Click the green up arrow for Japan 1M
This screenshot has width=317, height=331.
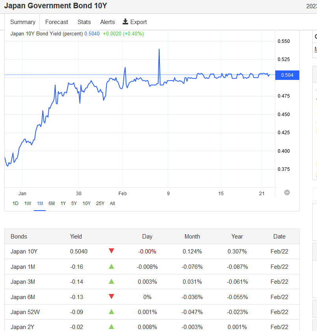(111, 266)
